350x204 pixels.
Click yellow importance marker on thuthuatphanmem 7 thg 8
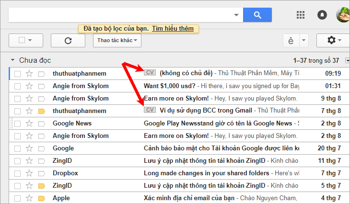coord(42,111)
